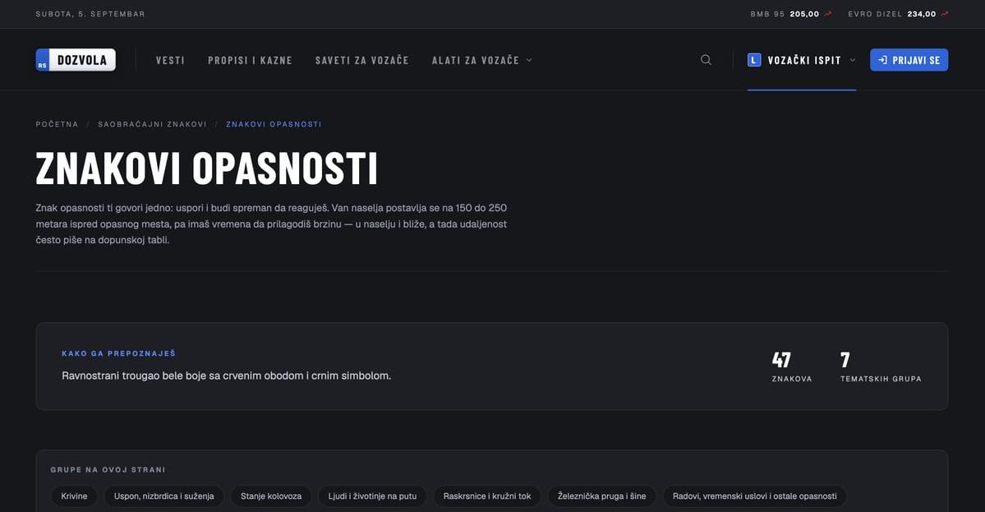
Task: Click the date Subota, 5. septembar
Action: (90, 14)
